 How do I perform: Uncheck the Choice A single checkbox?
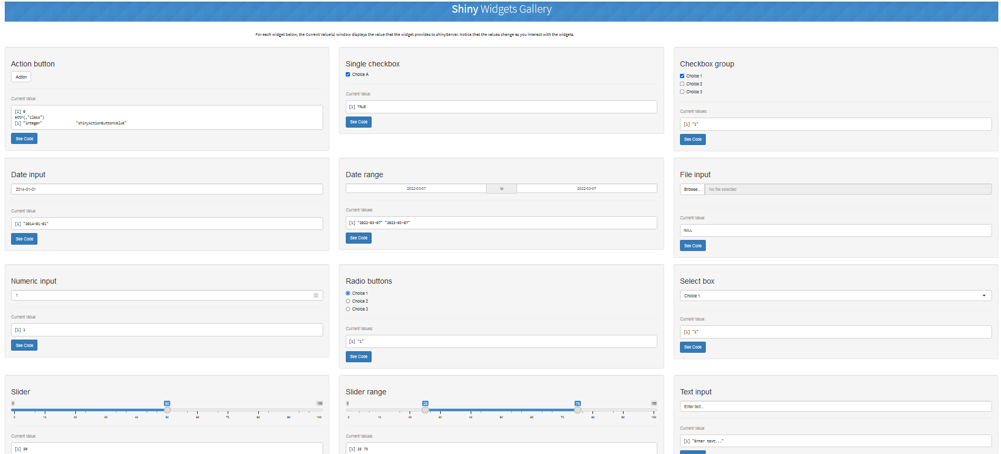pos(348,74)
